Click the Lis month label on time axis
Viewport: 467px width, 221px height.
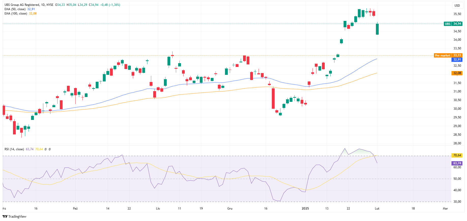tap(158, 209)
